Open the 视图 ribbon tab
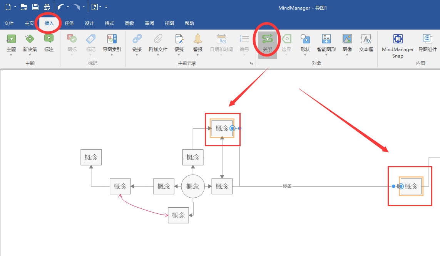 169,23
